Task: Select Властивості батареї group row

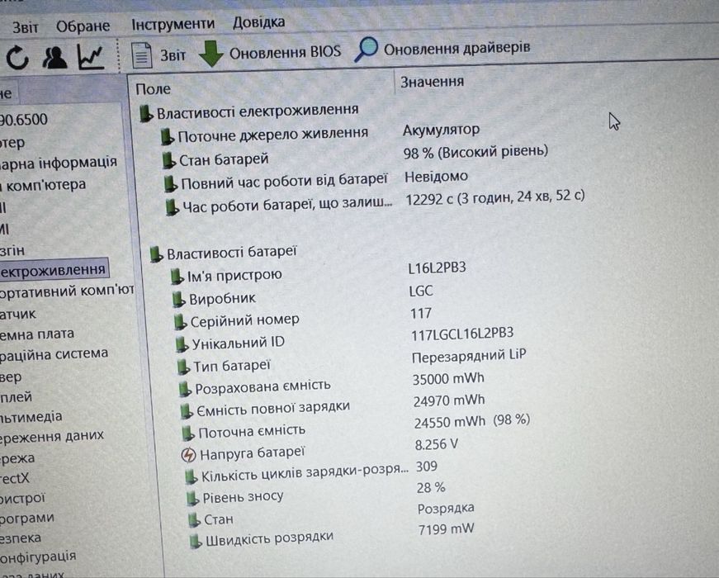Action: 224,253
